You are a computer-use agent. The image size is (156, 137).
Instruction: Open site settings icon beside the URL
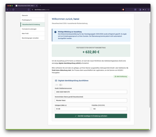click(x=33, y=10)
